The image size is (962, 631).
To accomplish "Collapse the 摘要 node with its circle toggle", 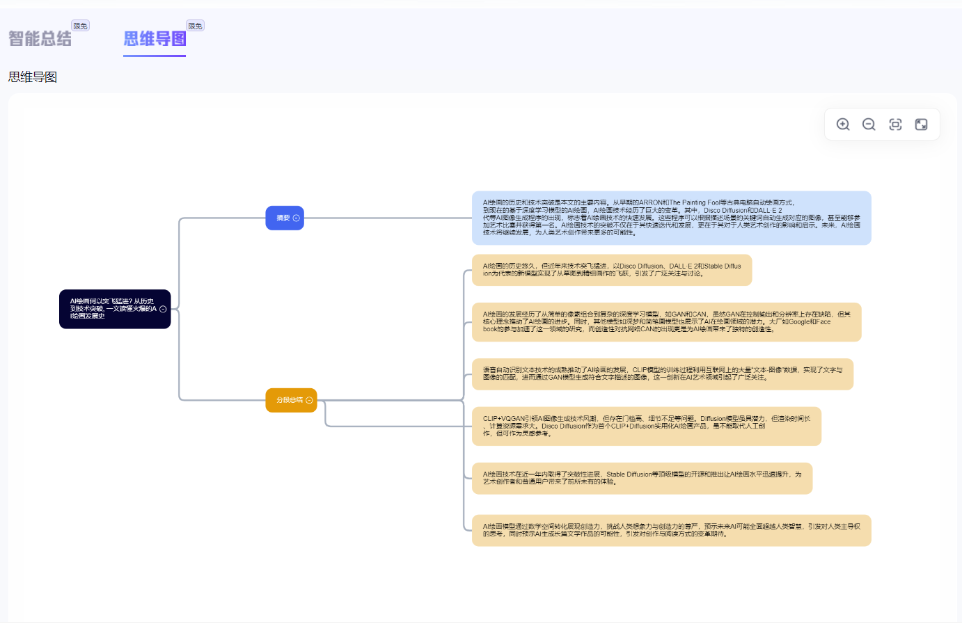I will [x=297, y=218].
